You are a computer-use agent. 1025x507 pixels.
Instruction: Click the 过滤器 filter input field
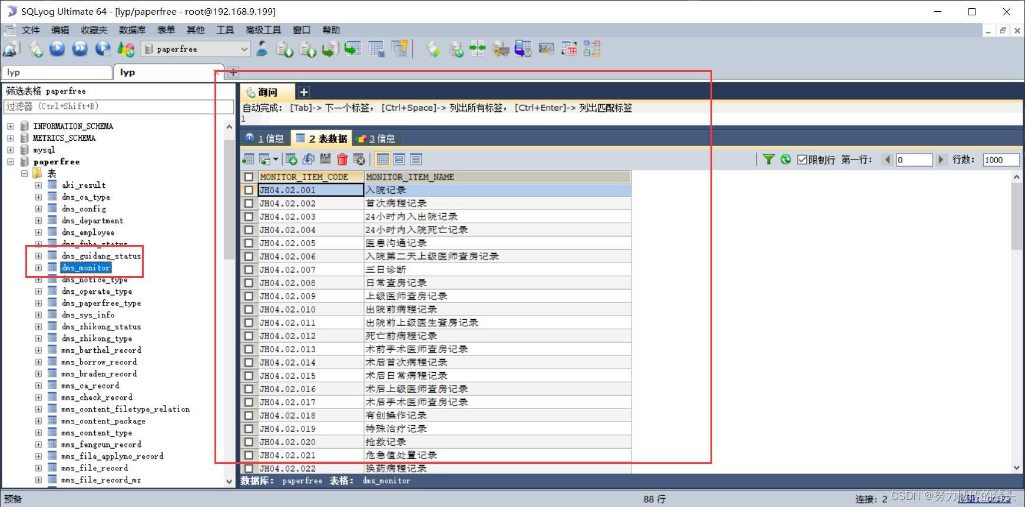pyautogui.click(x=118, y=107)
